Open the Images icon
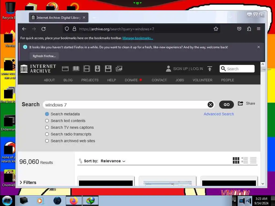Viewport: 275px width, 206px height. pos(119,69)
